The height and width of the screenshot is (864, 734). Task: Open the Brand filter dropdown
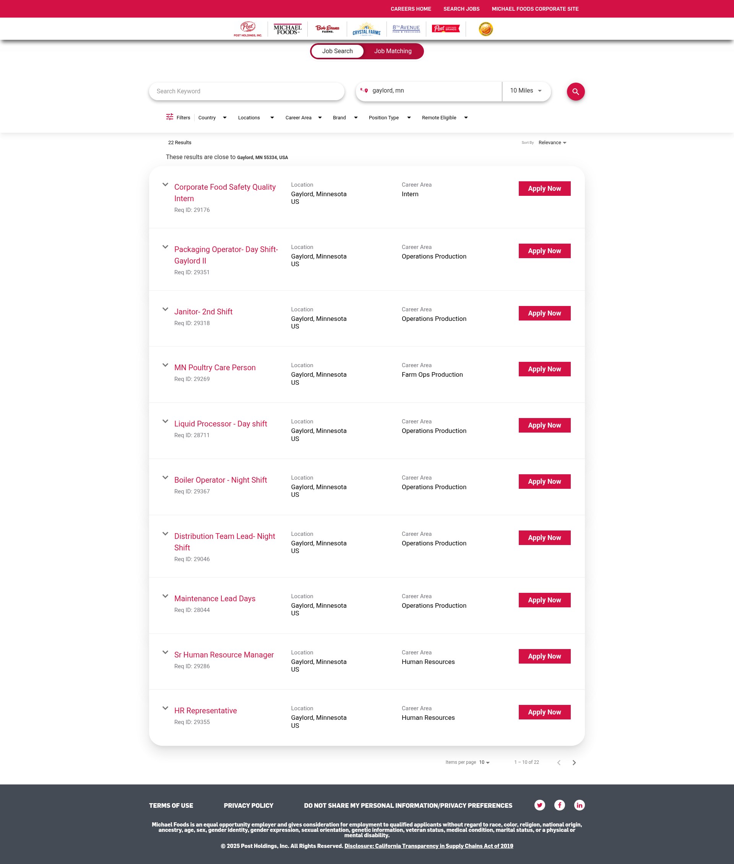(345, 118)
